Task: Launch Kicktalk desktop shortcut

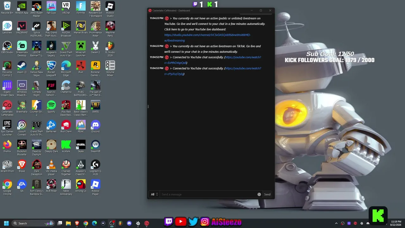Action: tap(66, 147)
